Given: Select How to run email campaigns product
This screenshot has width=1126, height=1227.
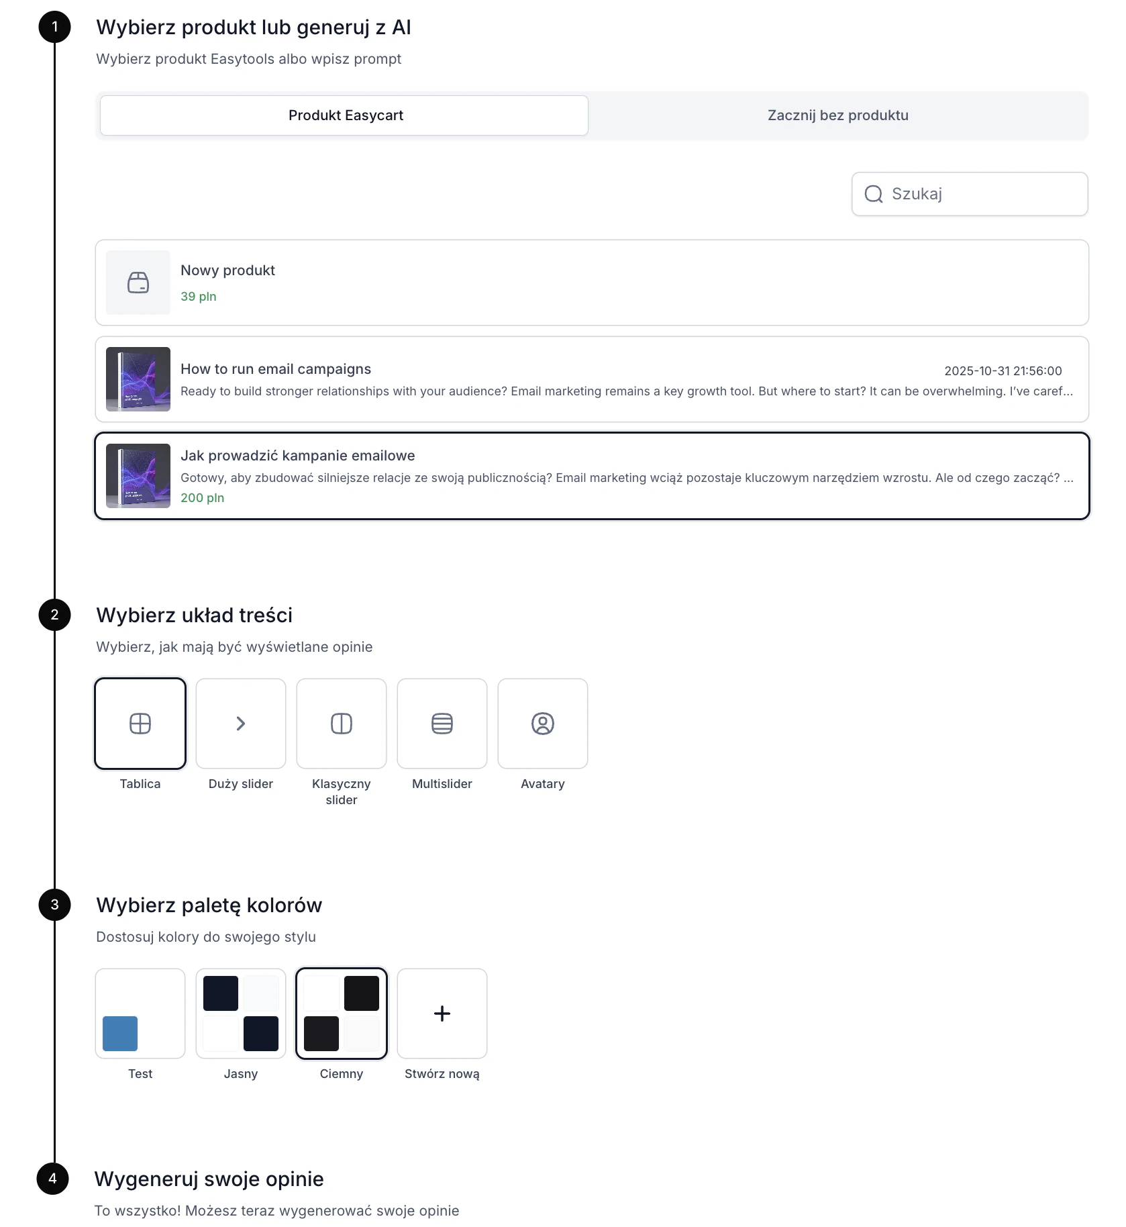Looking at the screenshot, I should [x=592, y=379].
